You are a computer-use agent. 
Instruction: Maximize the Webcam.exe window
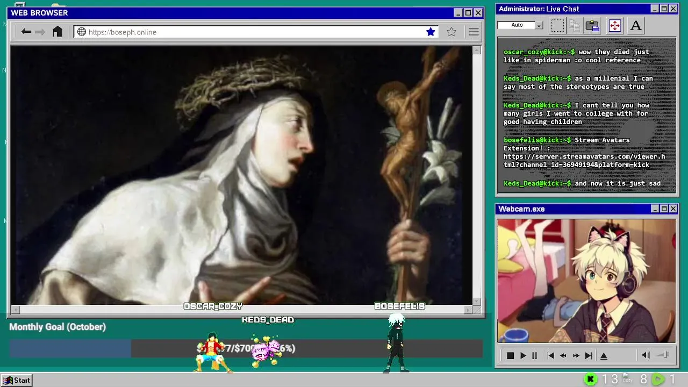[x=664, y=209]
